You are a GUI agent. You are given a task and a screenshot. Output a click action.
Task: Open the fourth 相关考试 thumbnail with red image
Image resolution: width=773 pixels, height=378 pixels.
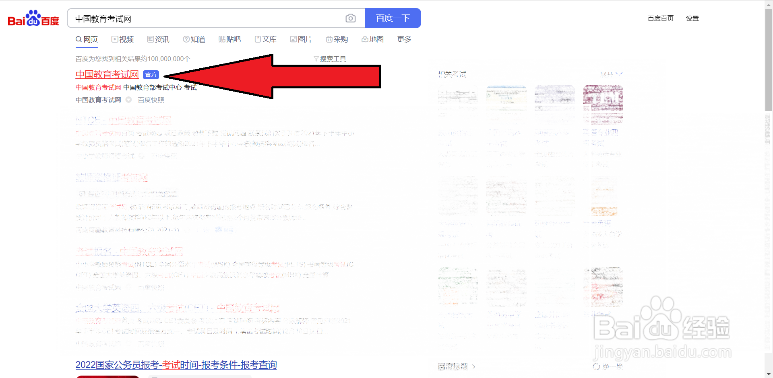click(603, 104)
